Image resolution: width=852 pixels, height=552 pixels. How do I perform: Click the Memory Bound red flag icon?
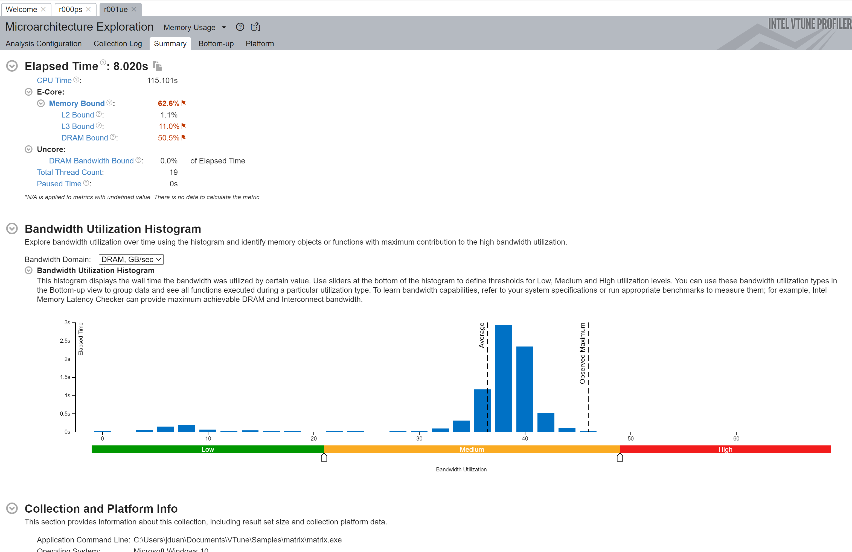[x=184, y=103]
